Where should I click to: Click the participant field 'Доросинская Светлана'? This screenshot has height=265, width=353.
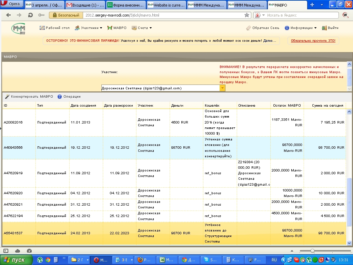click(x=160, y=88)
